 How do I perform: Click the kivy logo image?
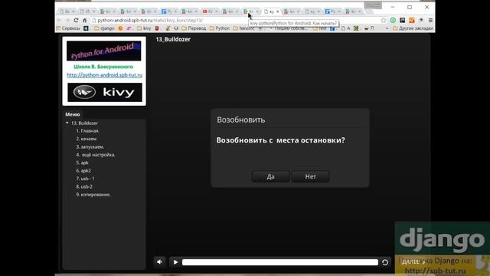[x=105, y=92]
